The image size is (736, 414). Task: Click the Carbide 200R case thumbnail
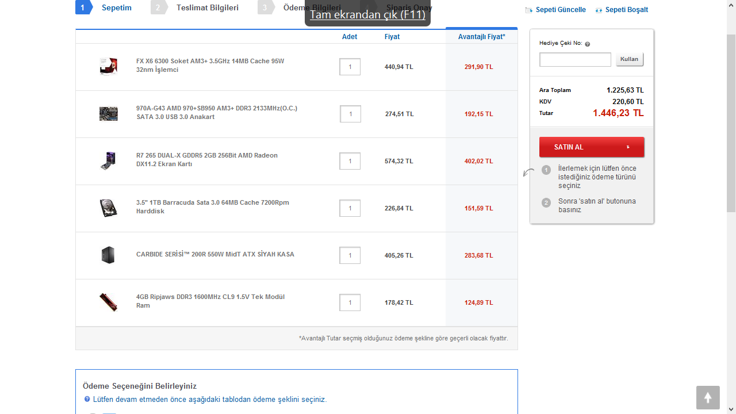pyautogui.click(x=108, y=255)
